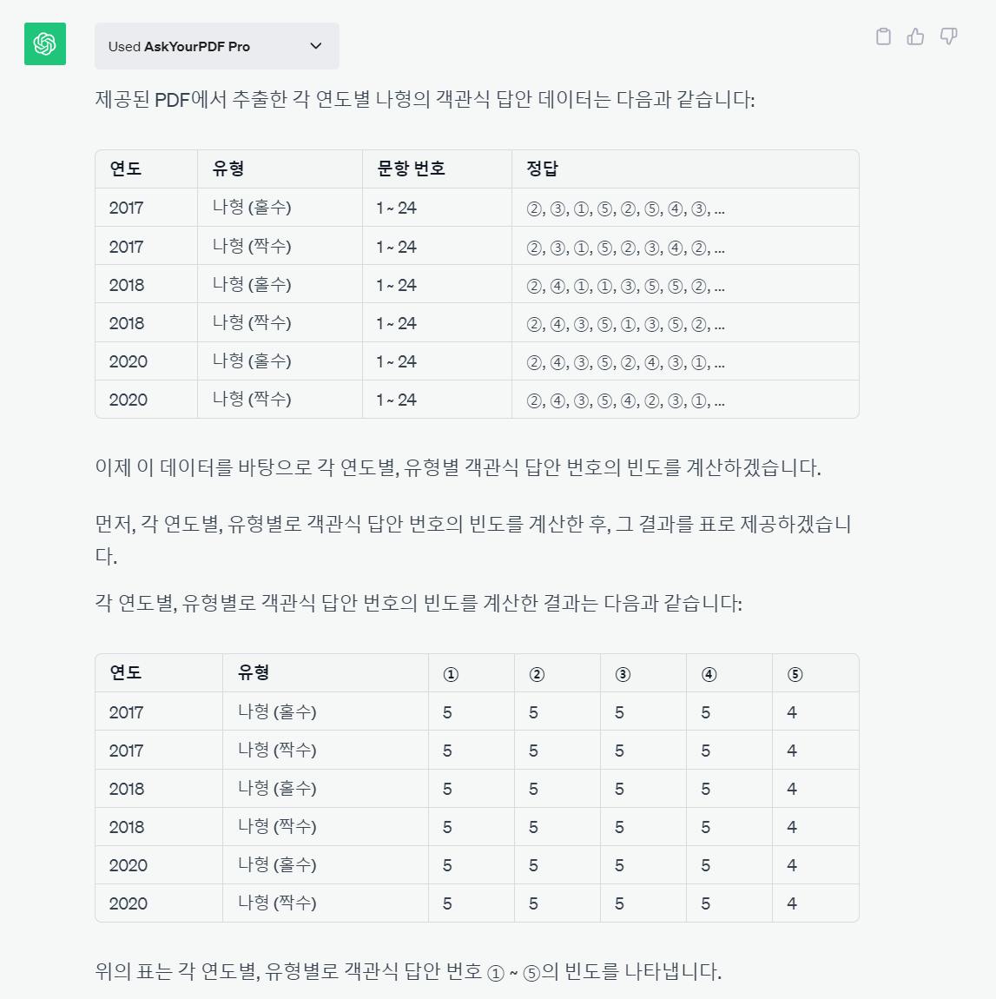996x999 pixels.
Task: Click the green ChatGPT avatar logo
Action: [x=45, y=44]
